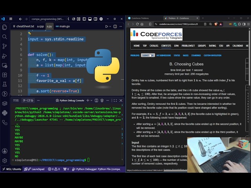Open CALENDAR in Codeforces navigation
This screenshot has width=251, height=188.
coord(238,46)
